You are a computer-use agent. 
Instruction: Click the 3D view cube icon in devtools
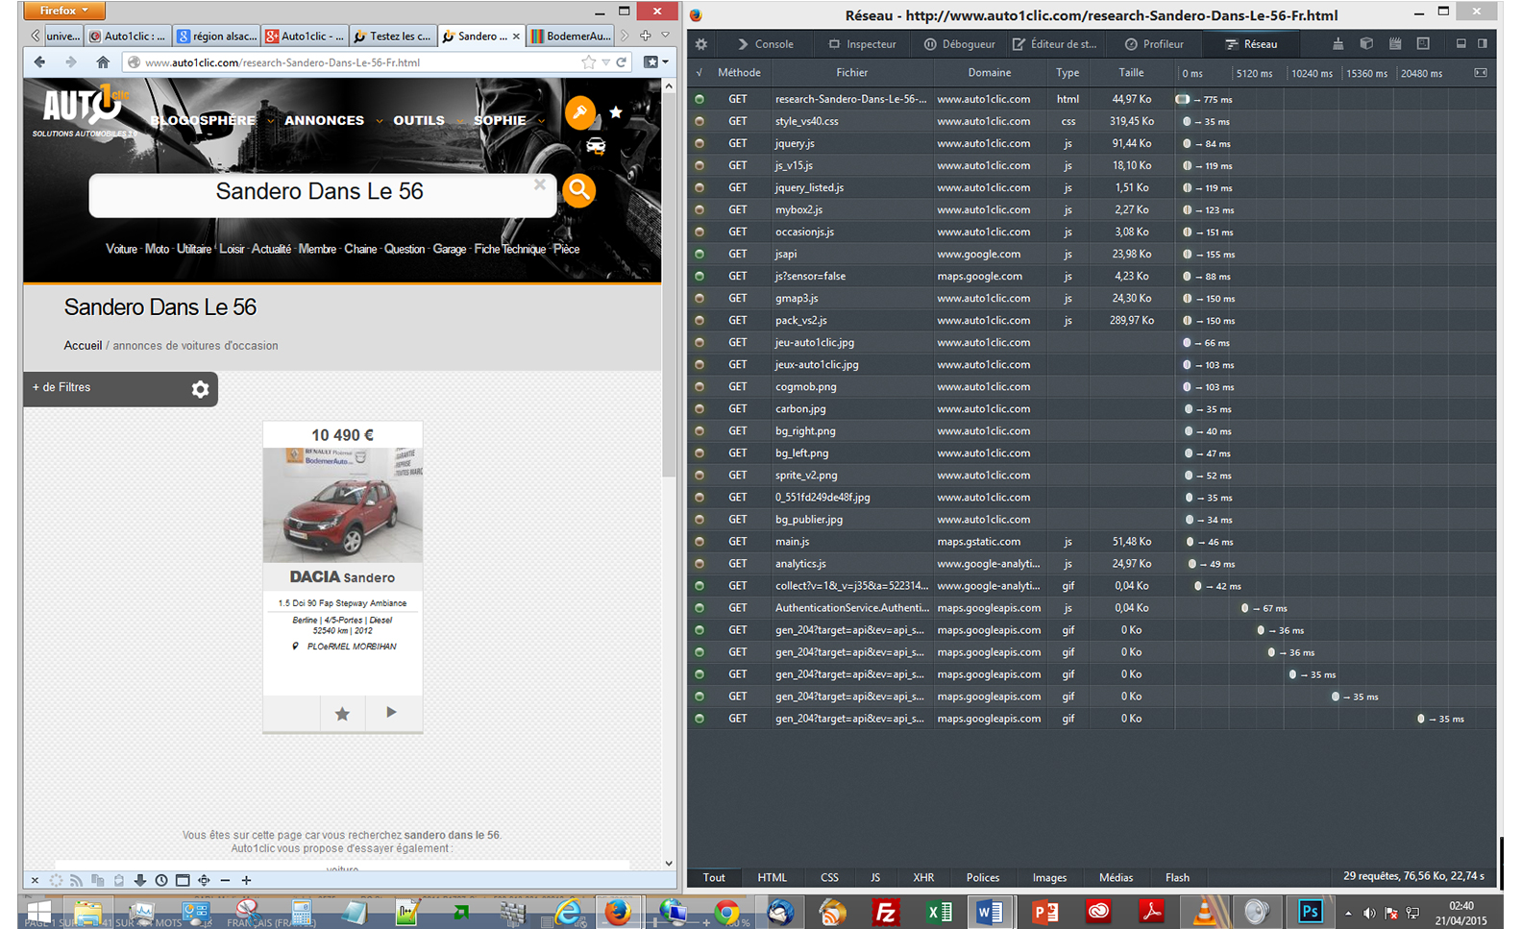coord(1366,44)
